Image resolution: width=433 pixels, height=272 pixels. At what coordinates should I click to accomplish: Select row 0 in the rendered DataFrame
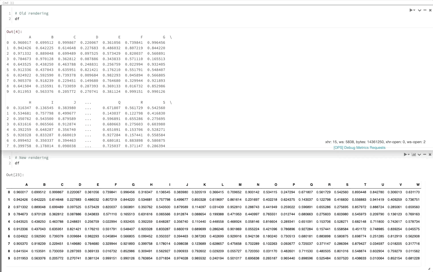(9, 192)
